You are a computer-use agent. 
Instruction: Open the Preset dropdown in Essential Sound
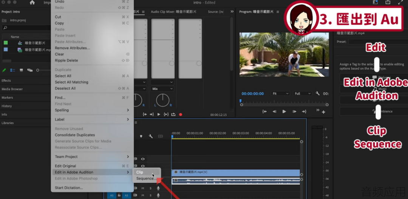pos(378,42)
